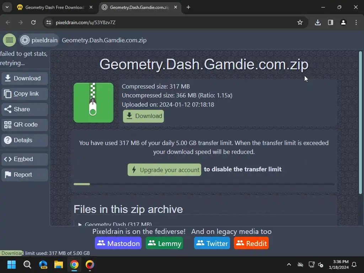Open the Embed option
This screenshot has height=273, width=364.
[x=25, y=159]
